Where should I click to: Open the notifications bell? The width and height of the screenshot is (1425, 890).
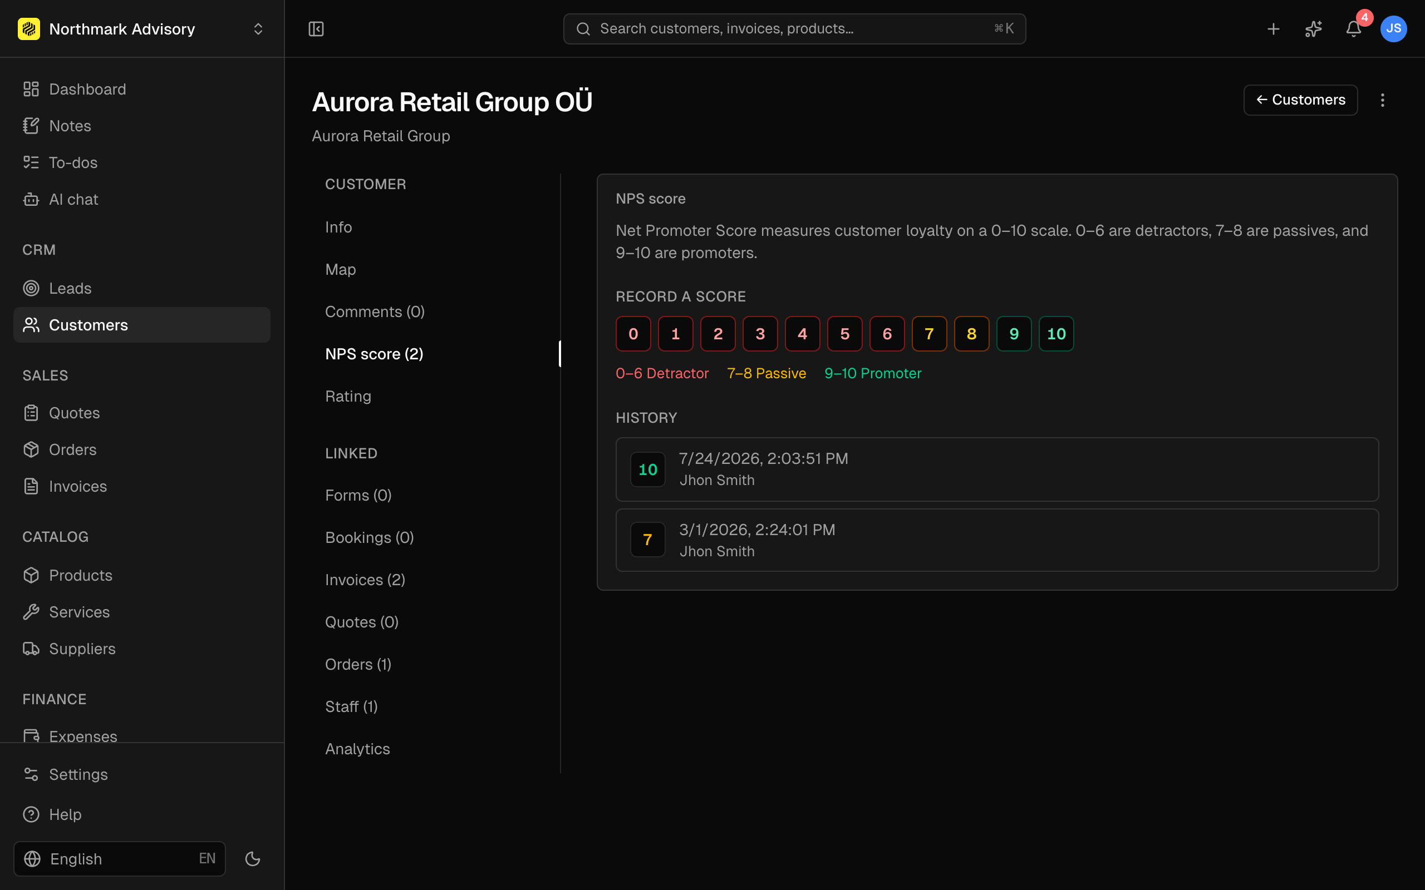tap(1353, 29)
